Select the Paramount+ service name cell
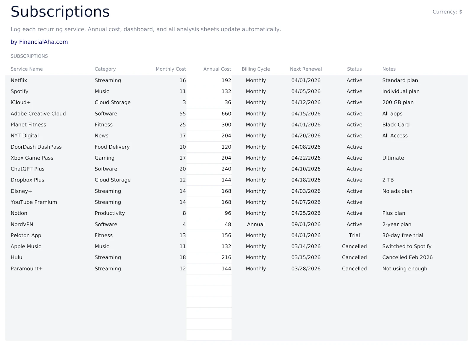473x346 pixels. click(27, 269)
